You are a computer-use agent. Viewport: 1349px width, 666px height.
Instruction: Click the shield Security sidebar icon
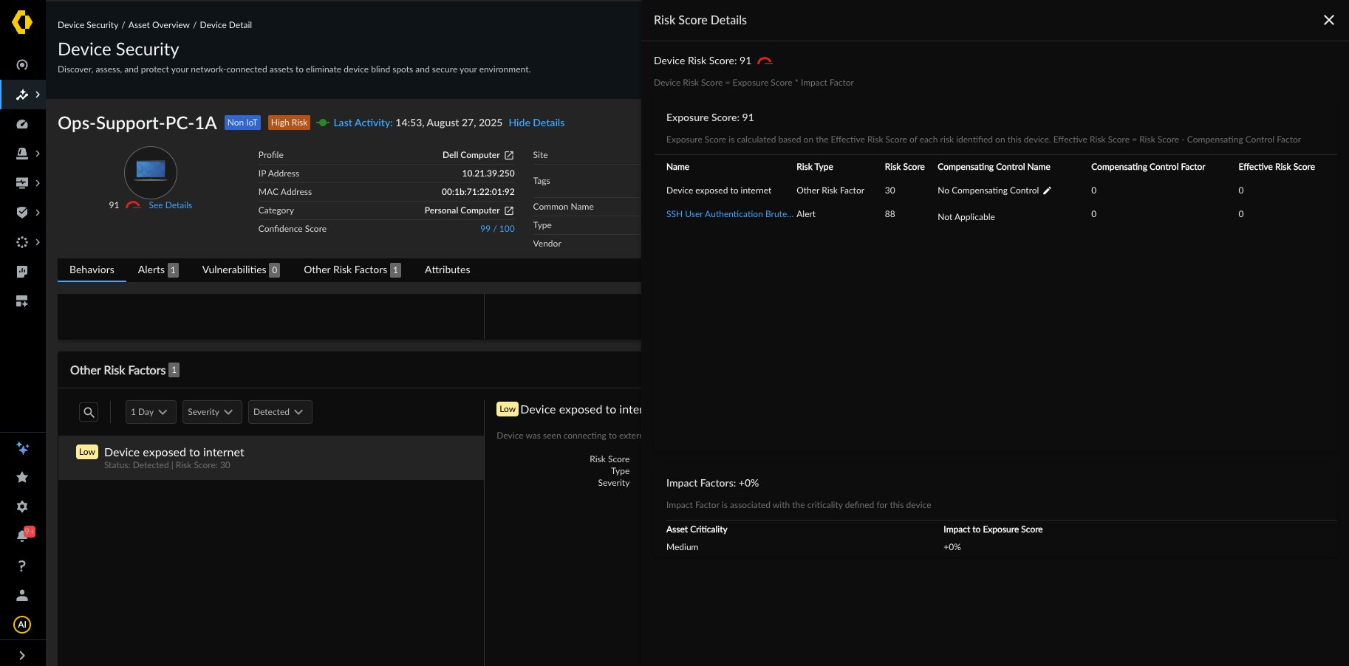tap(22, 212)
